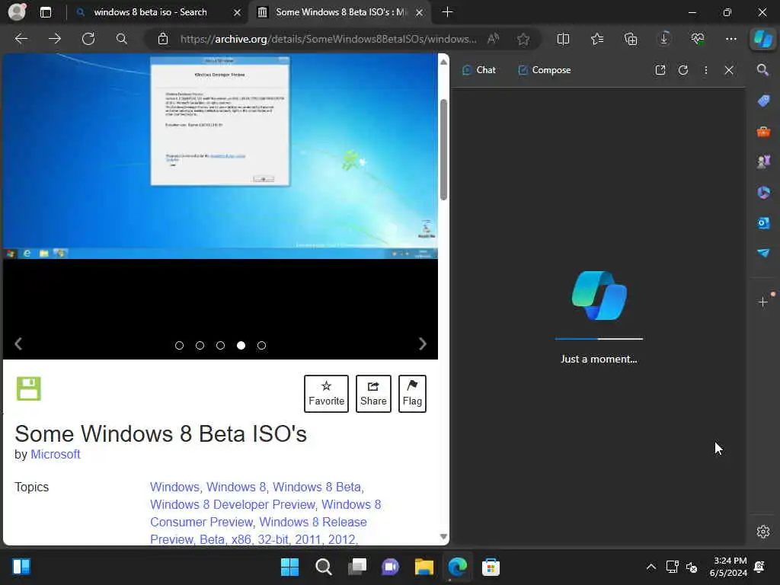780x585 pixels.
Task: Go back using the back arrow
Action: [x=21, y=39]
